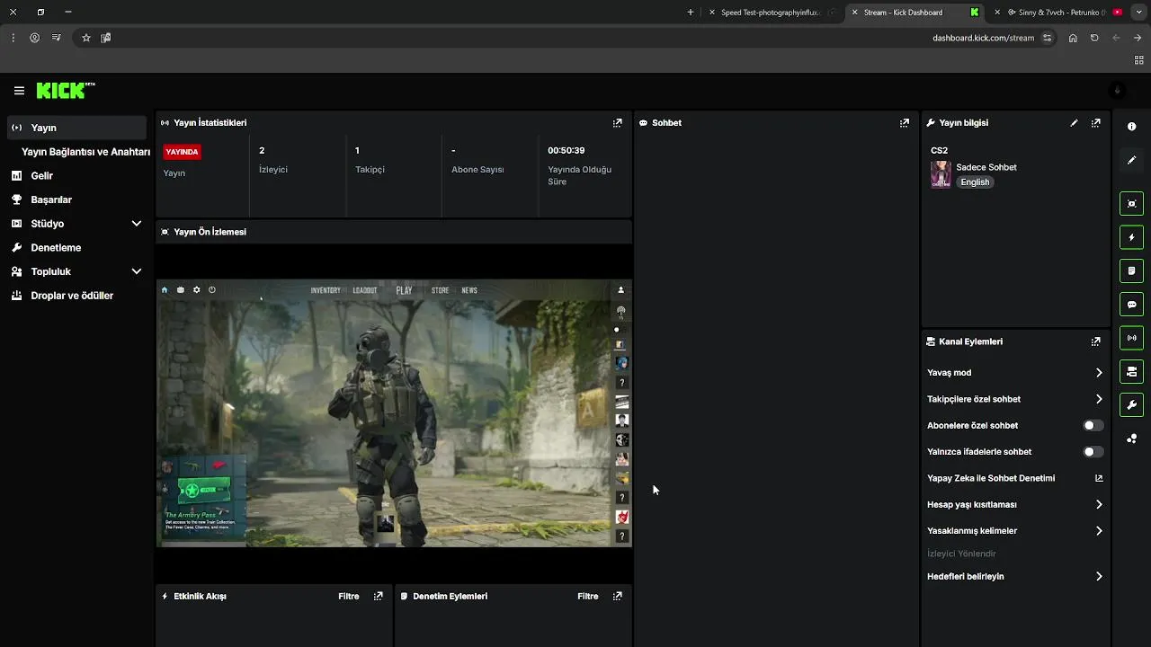This screenshot has height=647, width=1151.
Task: Pop out the Yayın bilgisi panel
Action: pyautogui.click(x=1096, y=123)
